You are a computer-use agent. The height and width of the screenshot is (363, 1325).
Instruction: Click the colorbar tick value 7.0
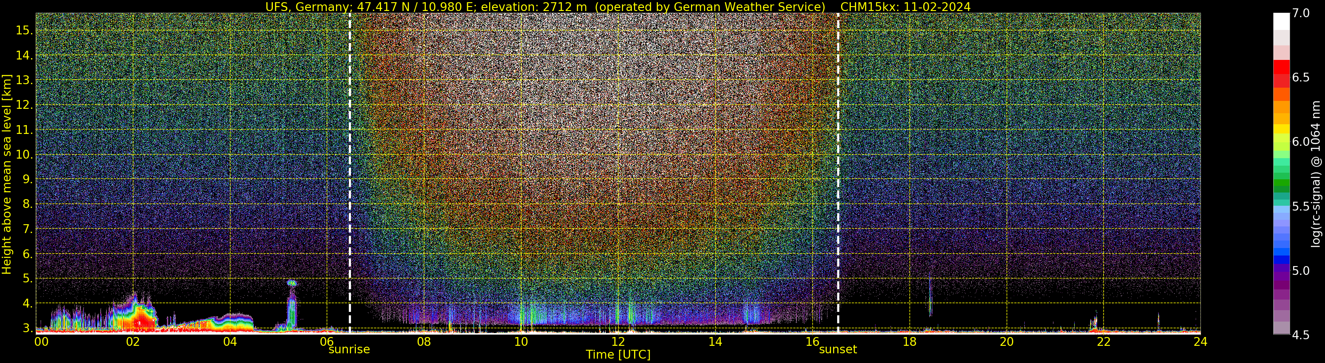point(1301,13)
